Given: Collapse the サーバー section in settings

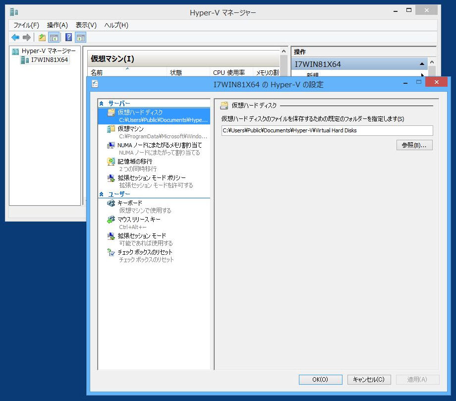Looking at the screenshot, I should 101,104.
